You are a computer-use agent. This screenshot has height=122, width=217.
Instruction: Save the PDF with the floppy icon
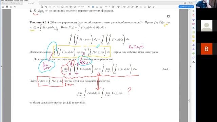point(3,7)
